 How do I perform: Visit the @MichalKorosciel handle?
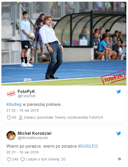pyautogui.click(x=33, y=138)
